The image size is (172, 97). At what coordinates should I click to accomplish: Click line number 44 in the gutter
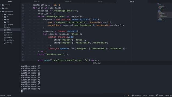(x=23, y=54)
